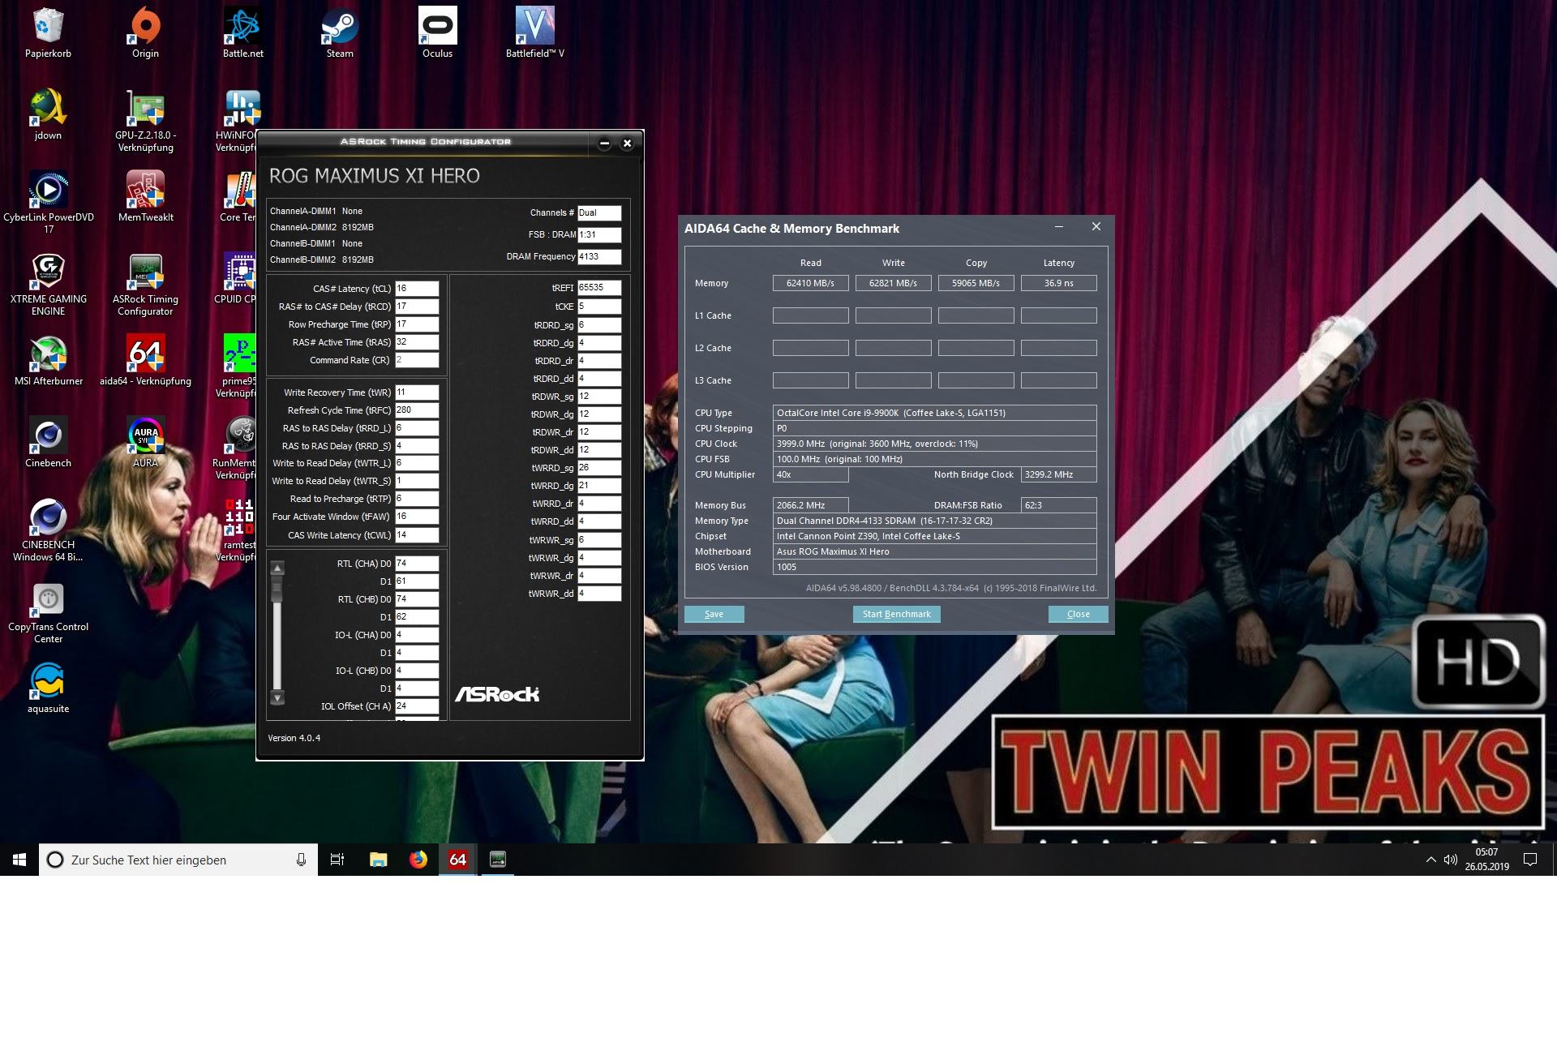
Task: Click the tREFI value field
Action: click(x=599, y=288)
